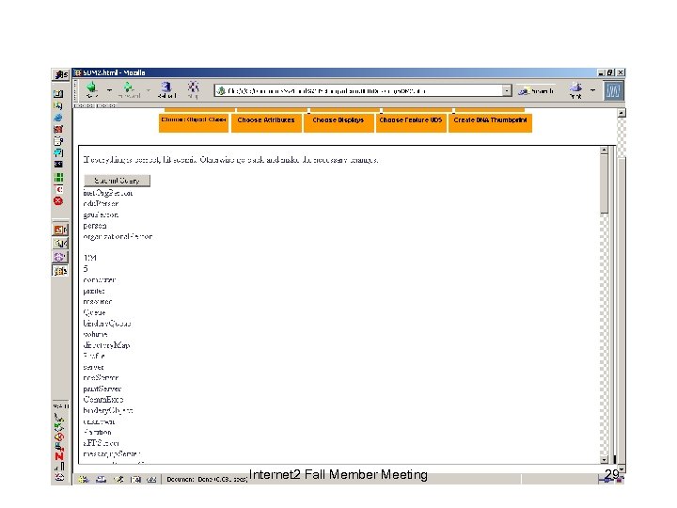Select the 'Profile' entry

point(94,356)
